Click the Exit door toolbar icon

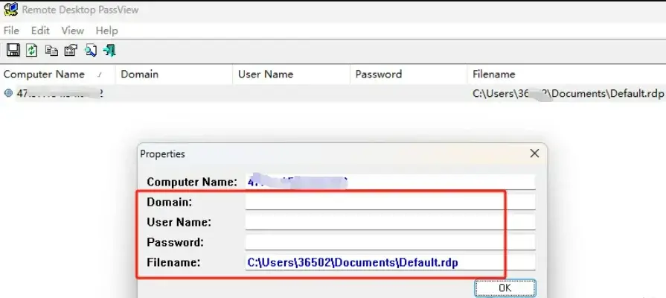[x=109, y=51]
